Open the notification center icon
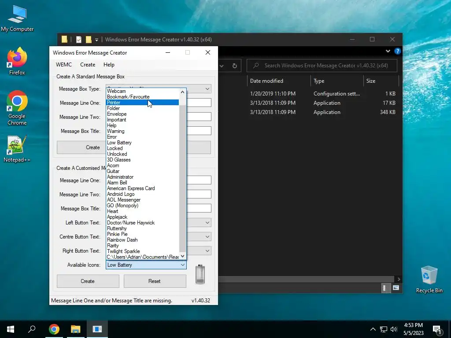This screenshot has height=338, width=451. [437, 330]
